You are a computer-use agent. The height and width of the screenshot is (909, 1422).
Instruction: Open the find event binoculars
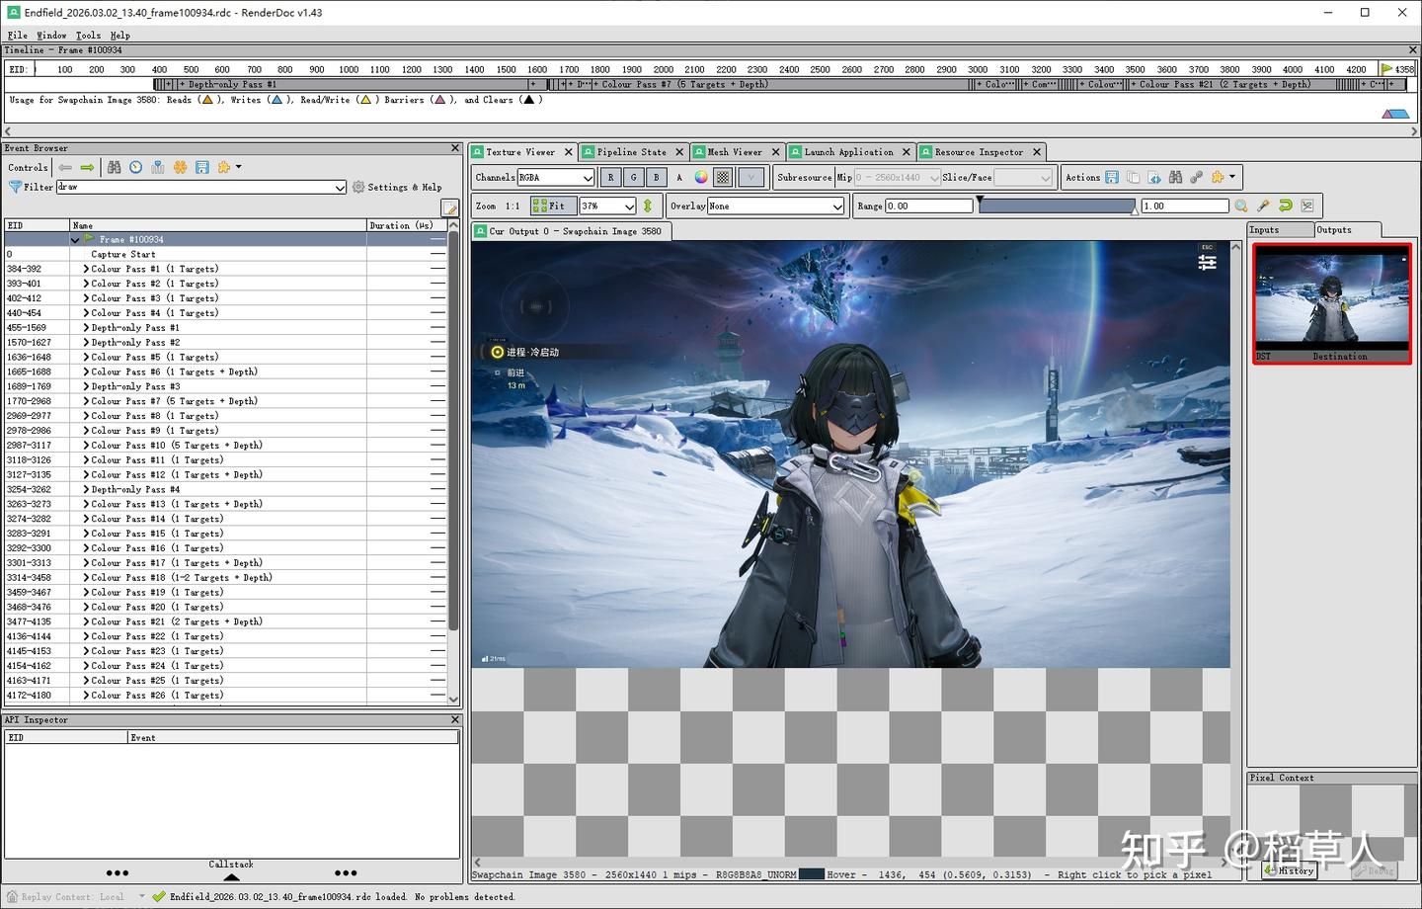tap(114, 167)
